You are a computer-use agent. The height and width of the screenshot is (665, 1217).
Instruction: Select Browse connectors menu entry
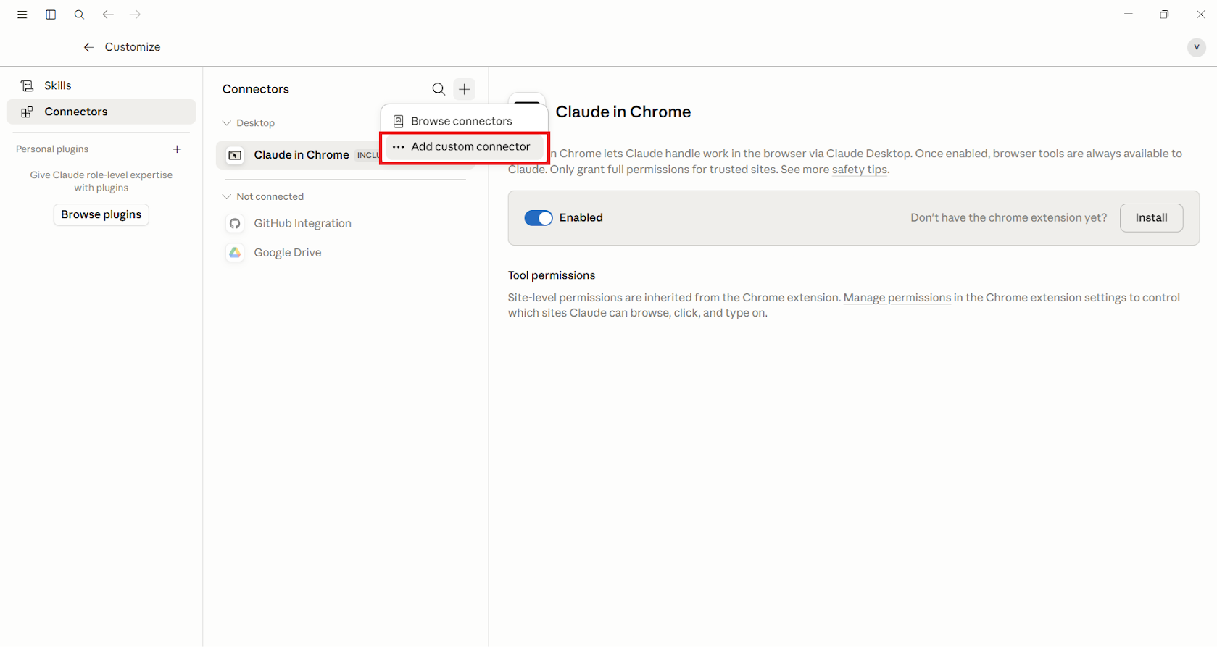[x=464, y=121]
